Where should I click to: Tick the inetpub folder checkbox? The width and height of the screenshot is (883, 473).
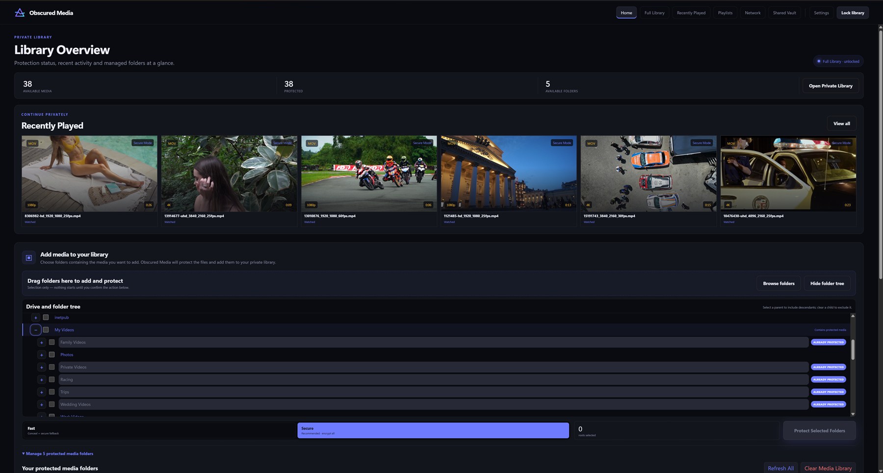coord(46,318)
